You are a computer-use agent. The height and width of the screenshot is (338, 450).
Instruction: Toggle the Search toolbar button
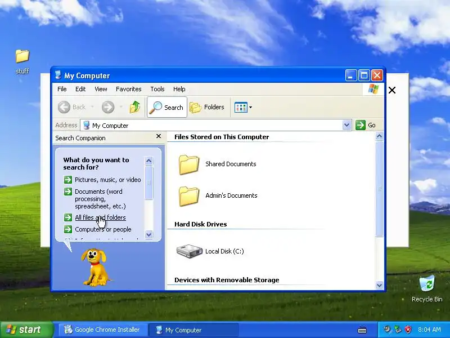pyautogui.click(x=167, y=107)
